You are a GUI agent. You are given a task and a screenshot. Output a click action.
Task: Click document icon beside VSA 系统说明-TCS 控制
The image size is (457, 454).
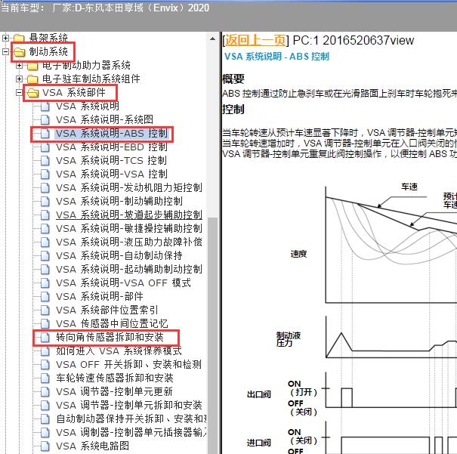[x=45, y=161]
